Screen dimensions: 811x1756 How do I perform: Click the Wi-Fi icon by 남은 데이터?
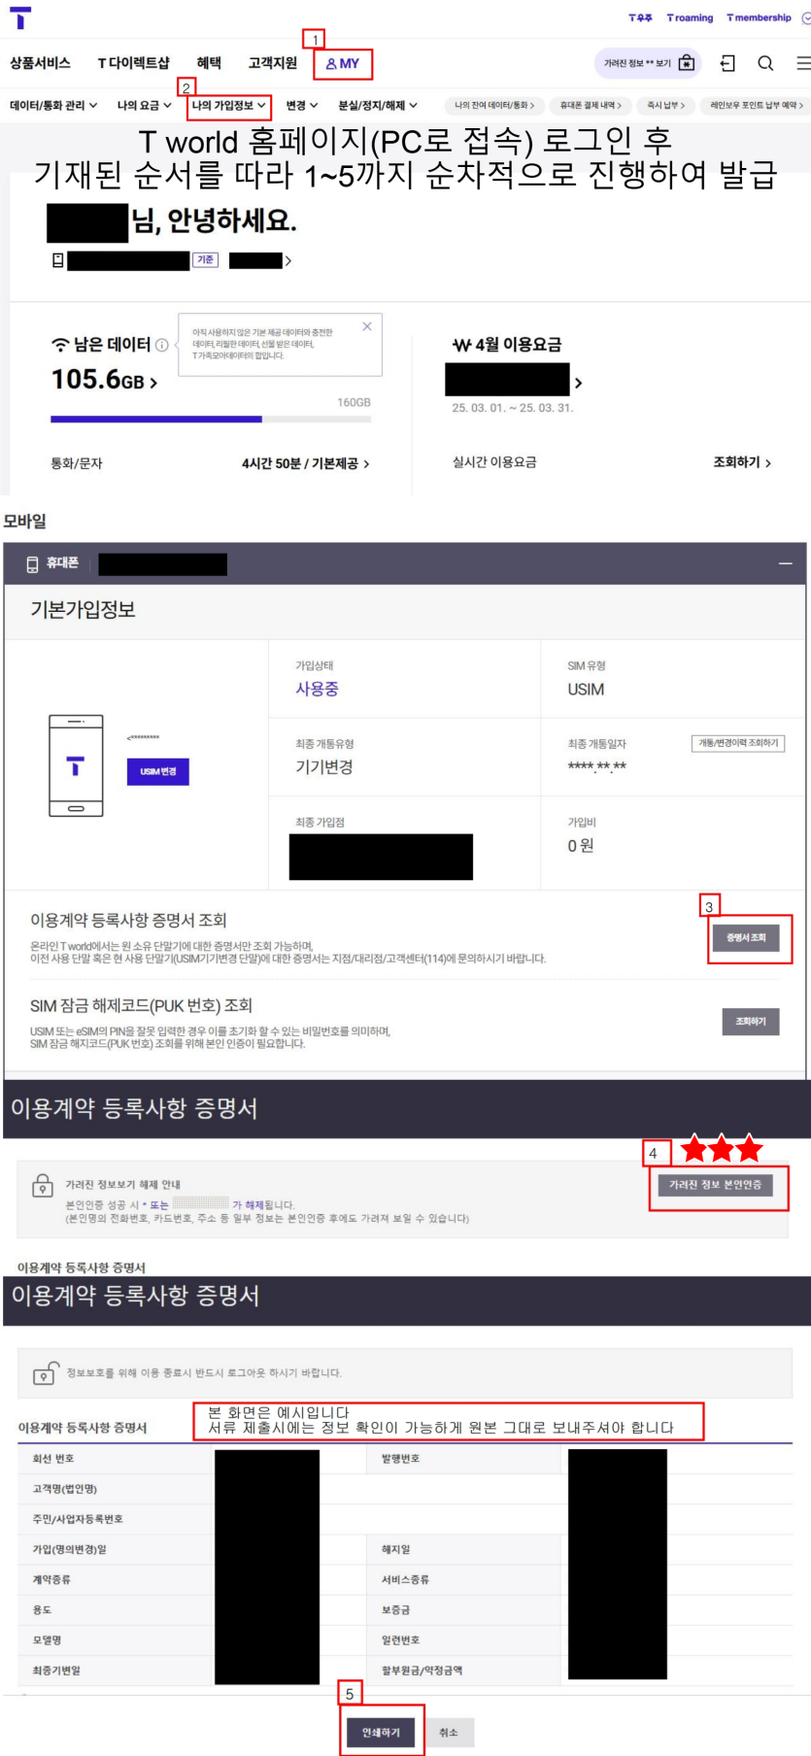click(x=60, y=345)
